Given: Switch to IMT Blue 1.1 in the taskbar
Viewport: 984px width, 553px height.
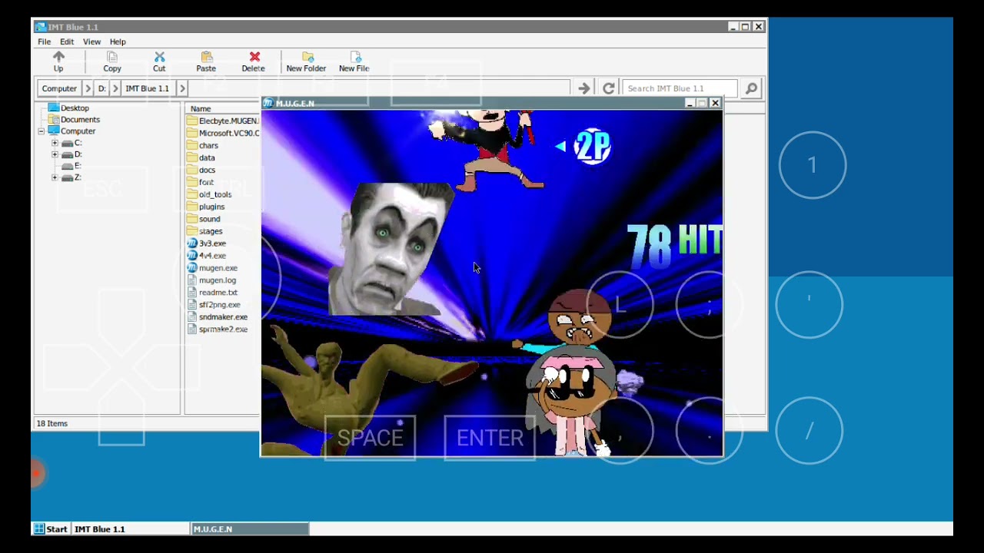Looking at the screenshot, I should (131, 529).
